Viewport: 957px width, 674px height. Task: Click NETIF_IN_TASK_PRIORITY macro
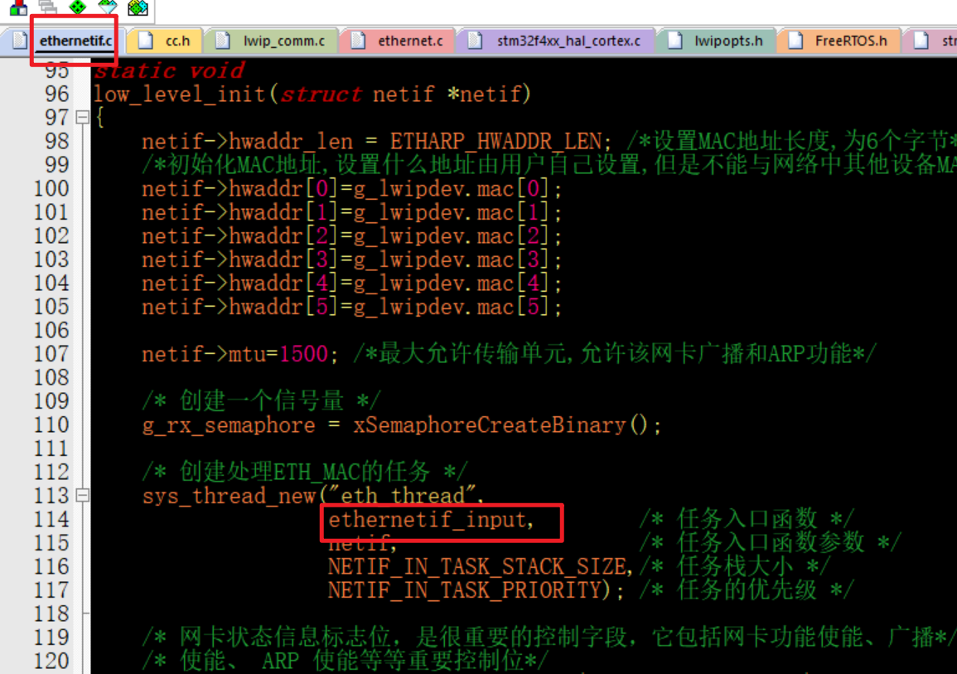tap(465, 590)
